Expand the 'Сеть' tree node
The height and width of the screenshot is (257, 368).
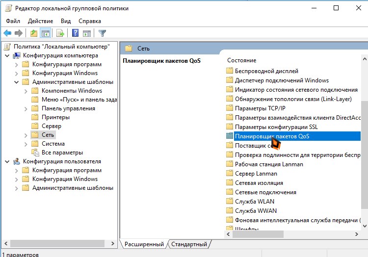pyautogui.click(x=26, y=135)
